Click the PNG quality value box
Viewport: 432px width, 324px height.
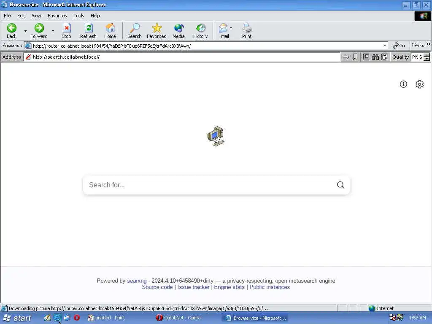pyautogui.click(x=417, y=57)
